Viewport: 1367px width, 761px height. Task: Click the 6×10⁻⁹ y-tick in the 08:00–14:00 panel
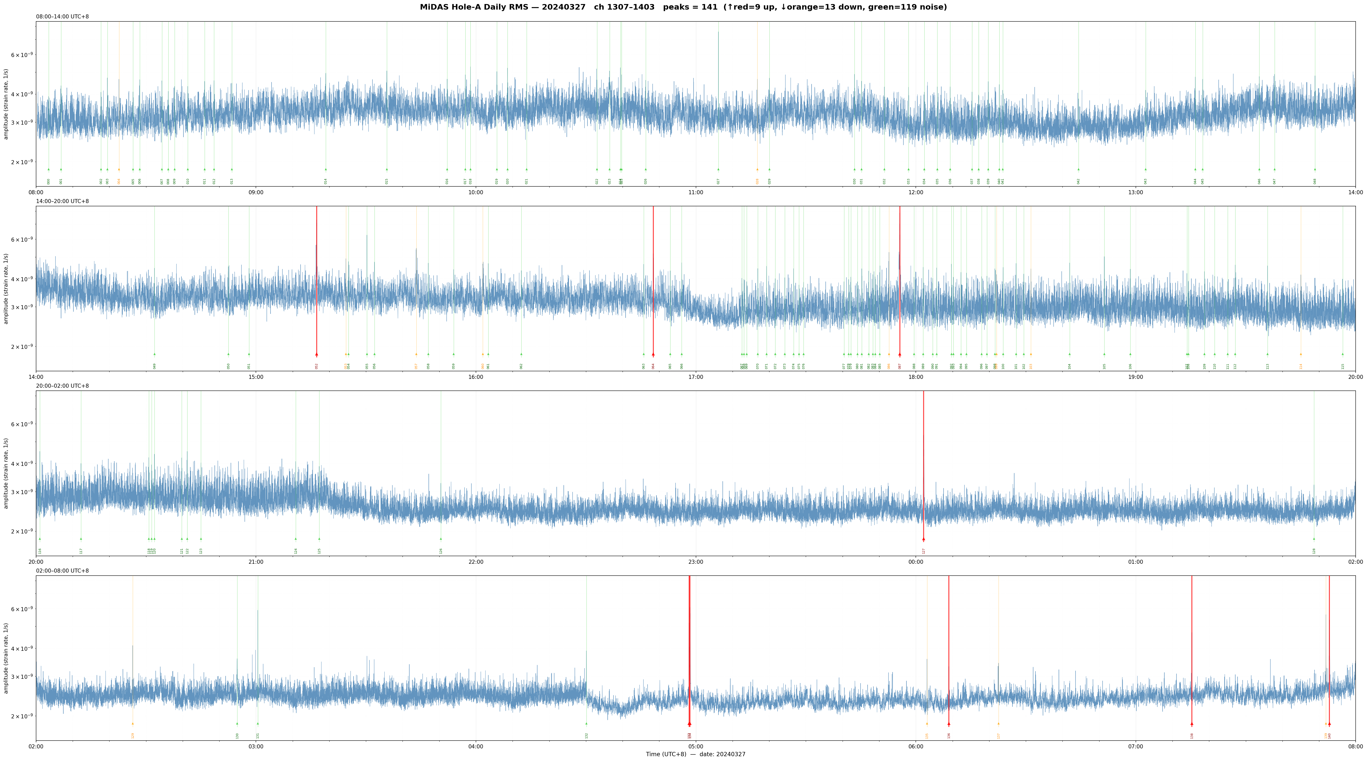pos(22,55)
